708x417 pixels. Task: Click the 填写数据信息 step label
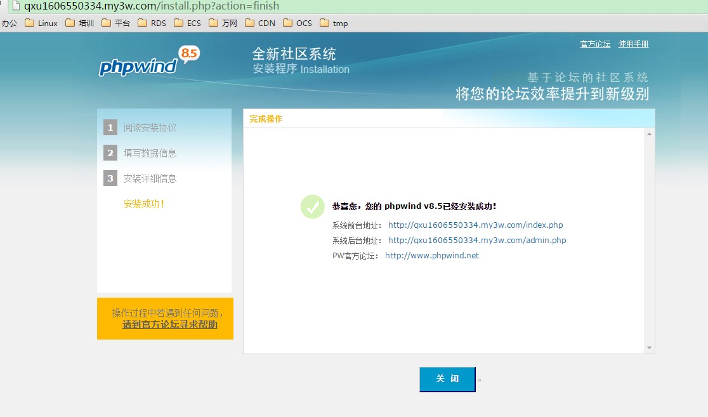(x=150, y=153)
